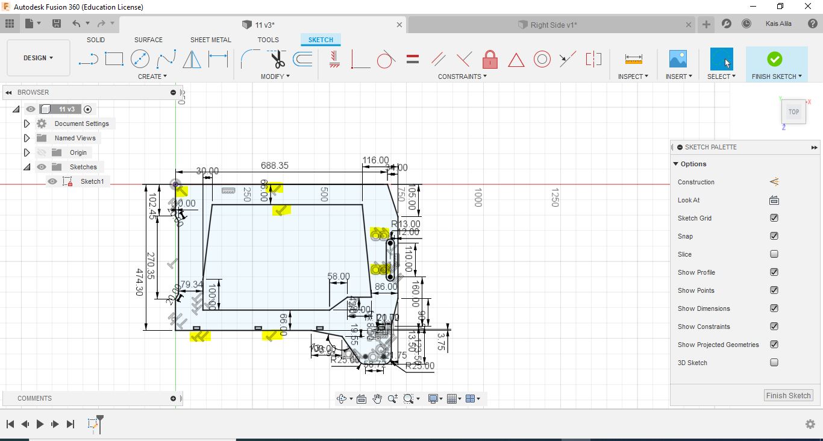Image resolution: width=823 pixels, height=441 pixels.
Task: Click the Measure tool in Inspect
Action: tap(633, 59)
